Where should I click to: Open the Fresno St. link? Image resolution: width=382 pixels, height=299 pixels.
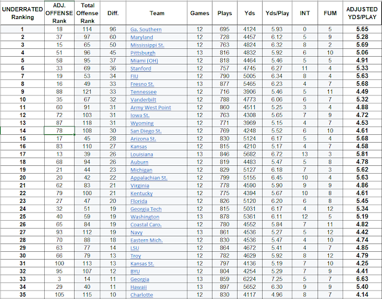(x=142, y=84)
